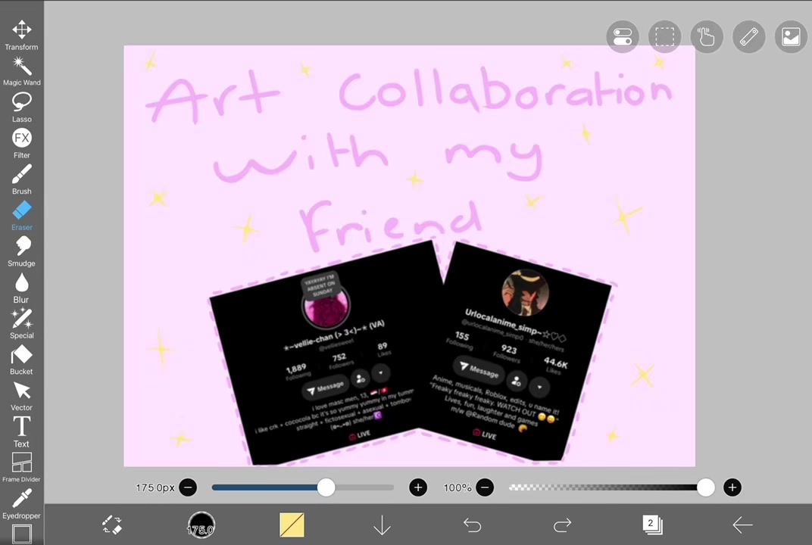Select the Lasso tool
The height and width of the screenshot is (545, 812).
(21, 107)
